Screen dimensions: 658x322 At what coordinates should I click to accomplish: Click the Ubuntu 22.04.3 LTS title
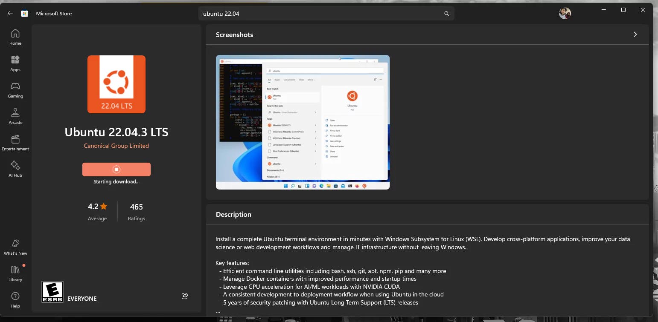click(x=116, y=132)
